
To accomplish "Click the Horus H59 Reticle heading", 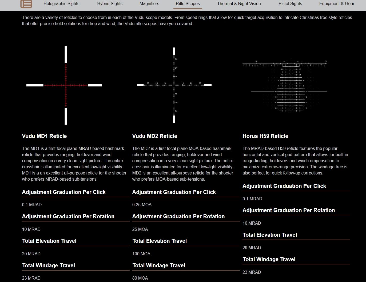I will point(265,136).
